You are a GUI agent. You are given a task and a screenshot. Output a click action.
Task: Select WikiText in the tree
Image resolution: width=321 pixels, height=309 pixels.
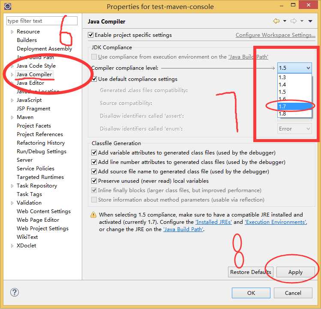(27, 237)
